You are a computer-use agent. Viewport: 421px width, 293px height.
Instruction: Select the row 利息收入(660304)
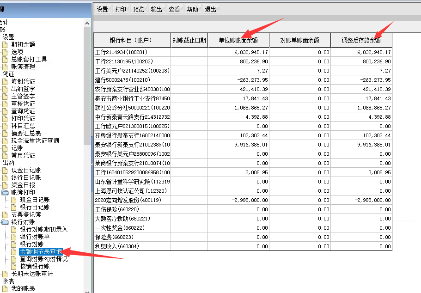[243, 246]
